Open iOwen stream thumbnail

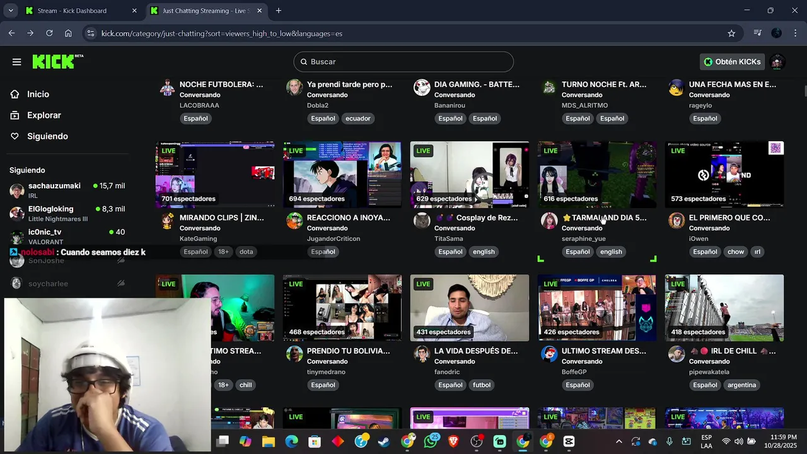coord(724,174)
